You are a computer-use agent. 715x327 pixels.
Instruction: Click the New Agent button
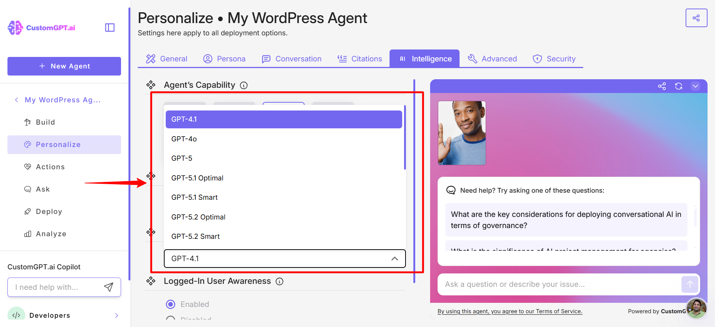coord(64,66)
